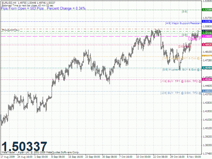Select the red [2/8] level label

pos(185,46)
